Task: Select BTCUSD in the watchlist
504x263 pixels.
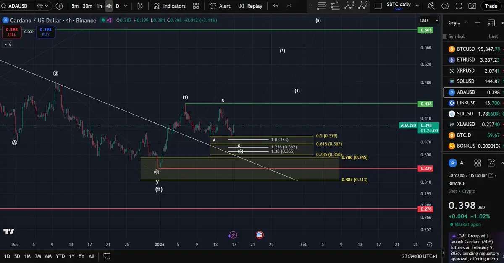Action: [473, 49]
